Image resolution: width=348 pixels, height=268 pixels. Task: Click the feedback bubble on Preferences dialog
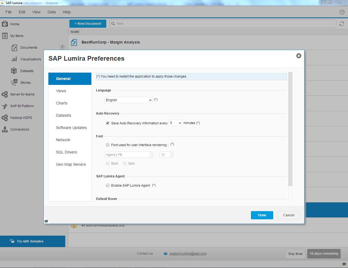click(46, 221)
